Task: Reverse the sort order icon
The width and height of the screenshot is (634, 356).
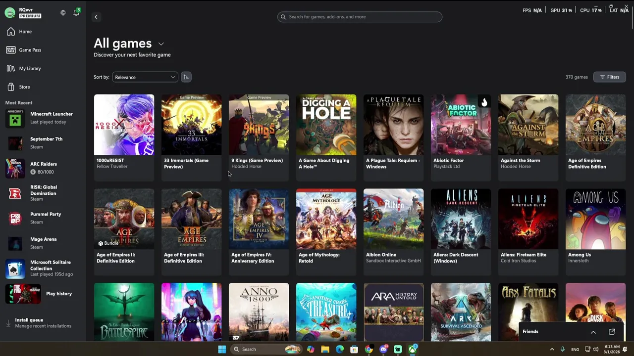Action: (186, 77)
